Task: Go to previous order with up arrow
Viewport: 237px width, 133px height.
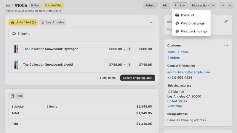Action: (223, 5)
